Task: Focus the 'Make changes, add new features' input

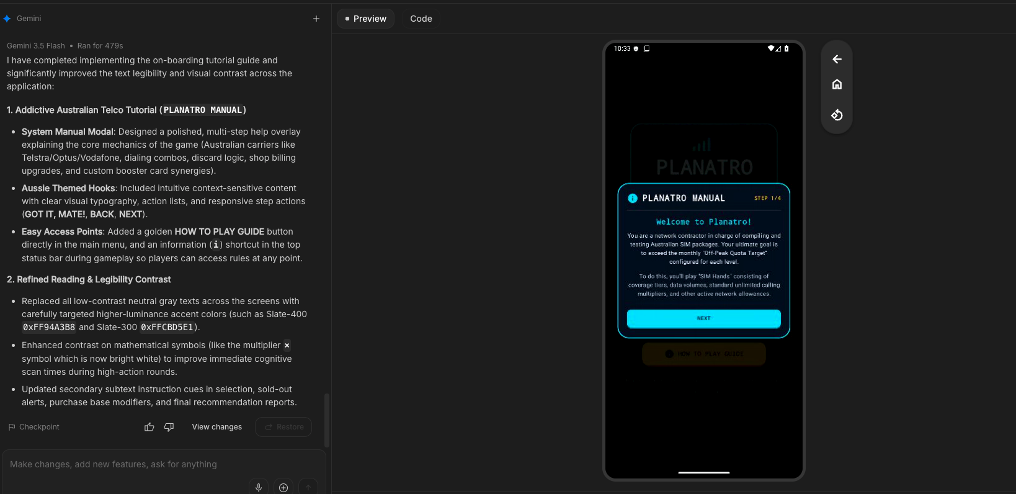Action: coord(164,464)
